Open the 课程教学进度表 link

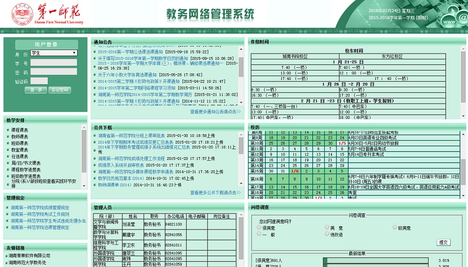pyautogui.click(x=26, y=169)
